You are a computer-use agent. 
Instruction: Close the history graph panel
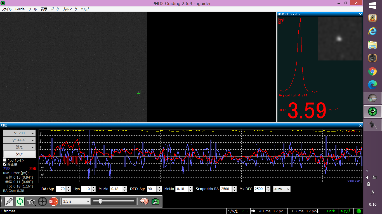[x=360, y=126]
